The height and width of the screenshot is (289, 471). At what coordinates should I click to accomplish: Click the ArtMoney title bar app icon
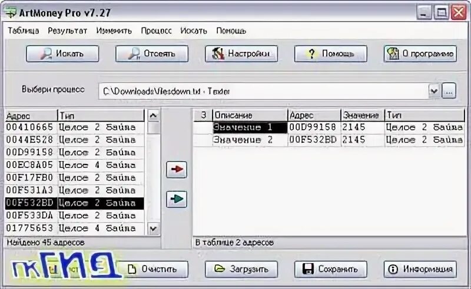point(11,12)
